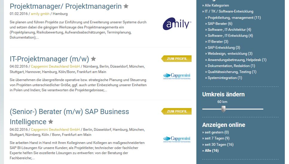
Task: Open Capgemini Deutschland GmbH link in IT-Projektmanager listing
Action: coord(55,66)
